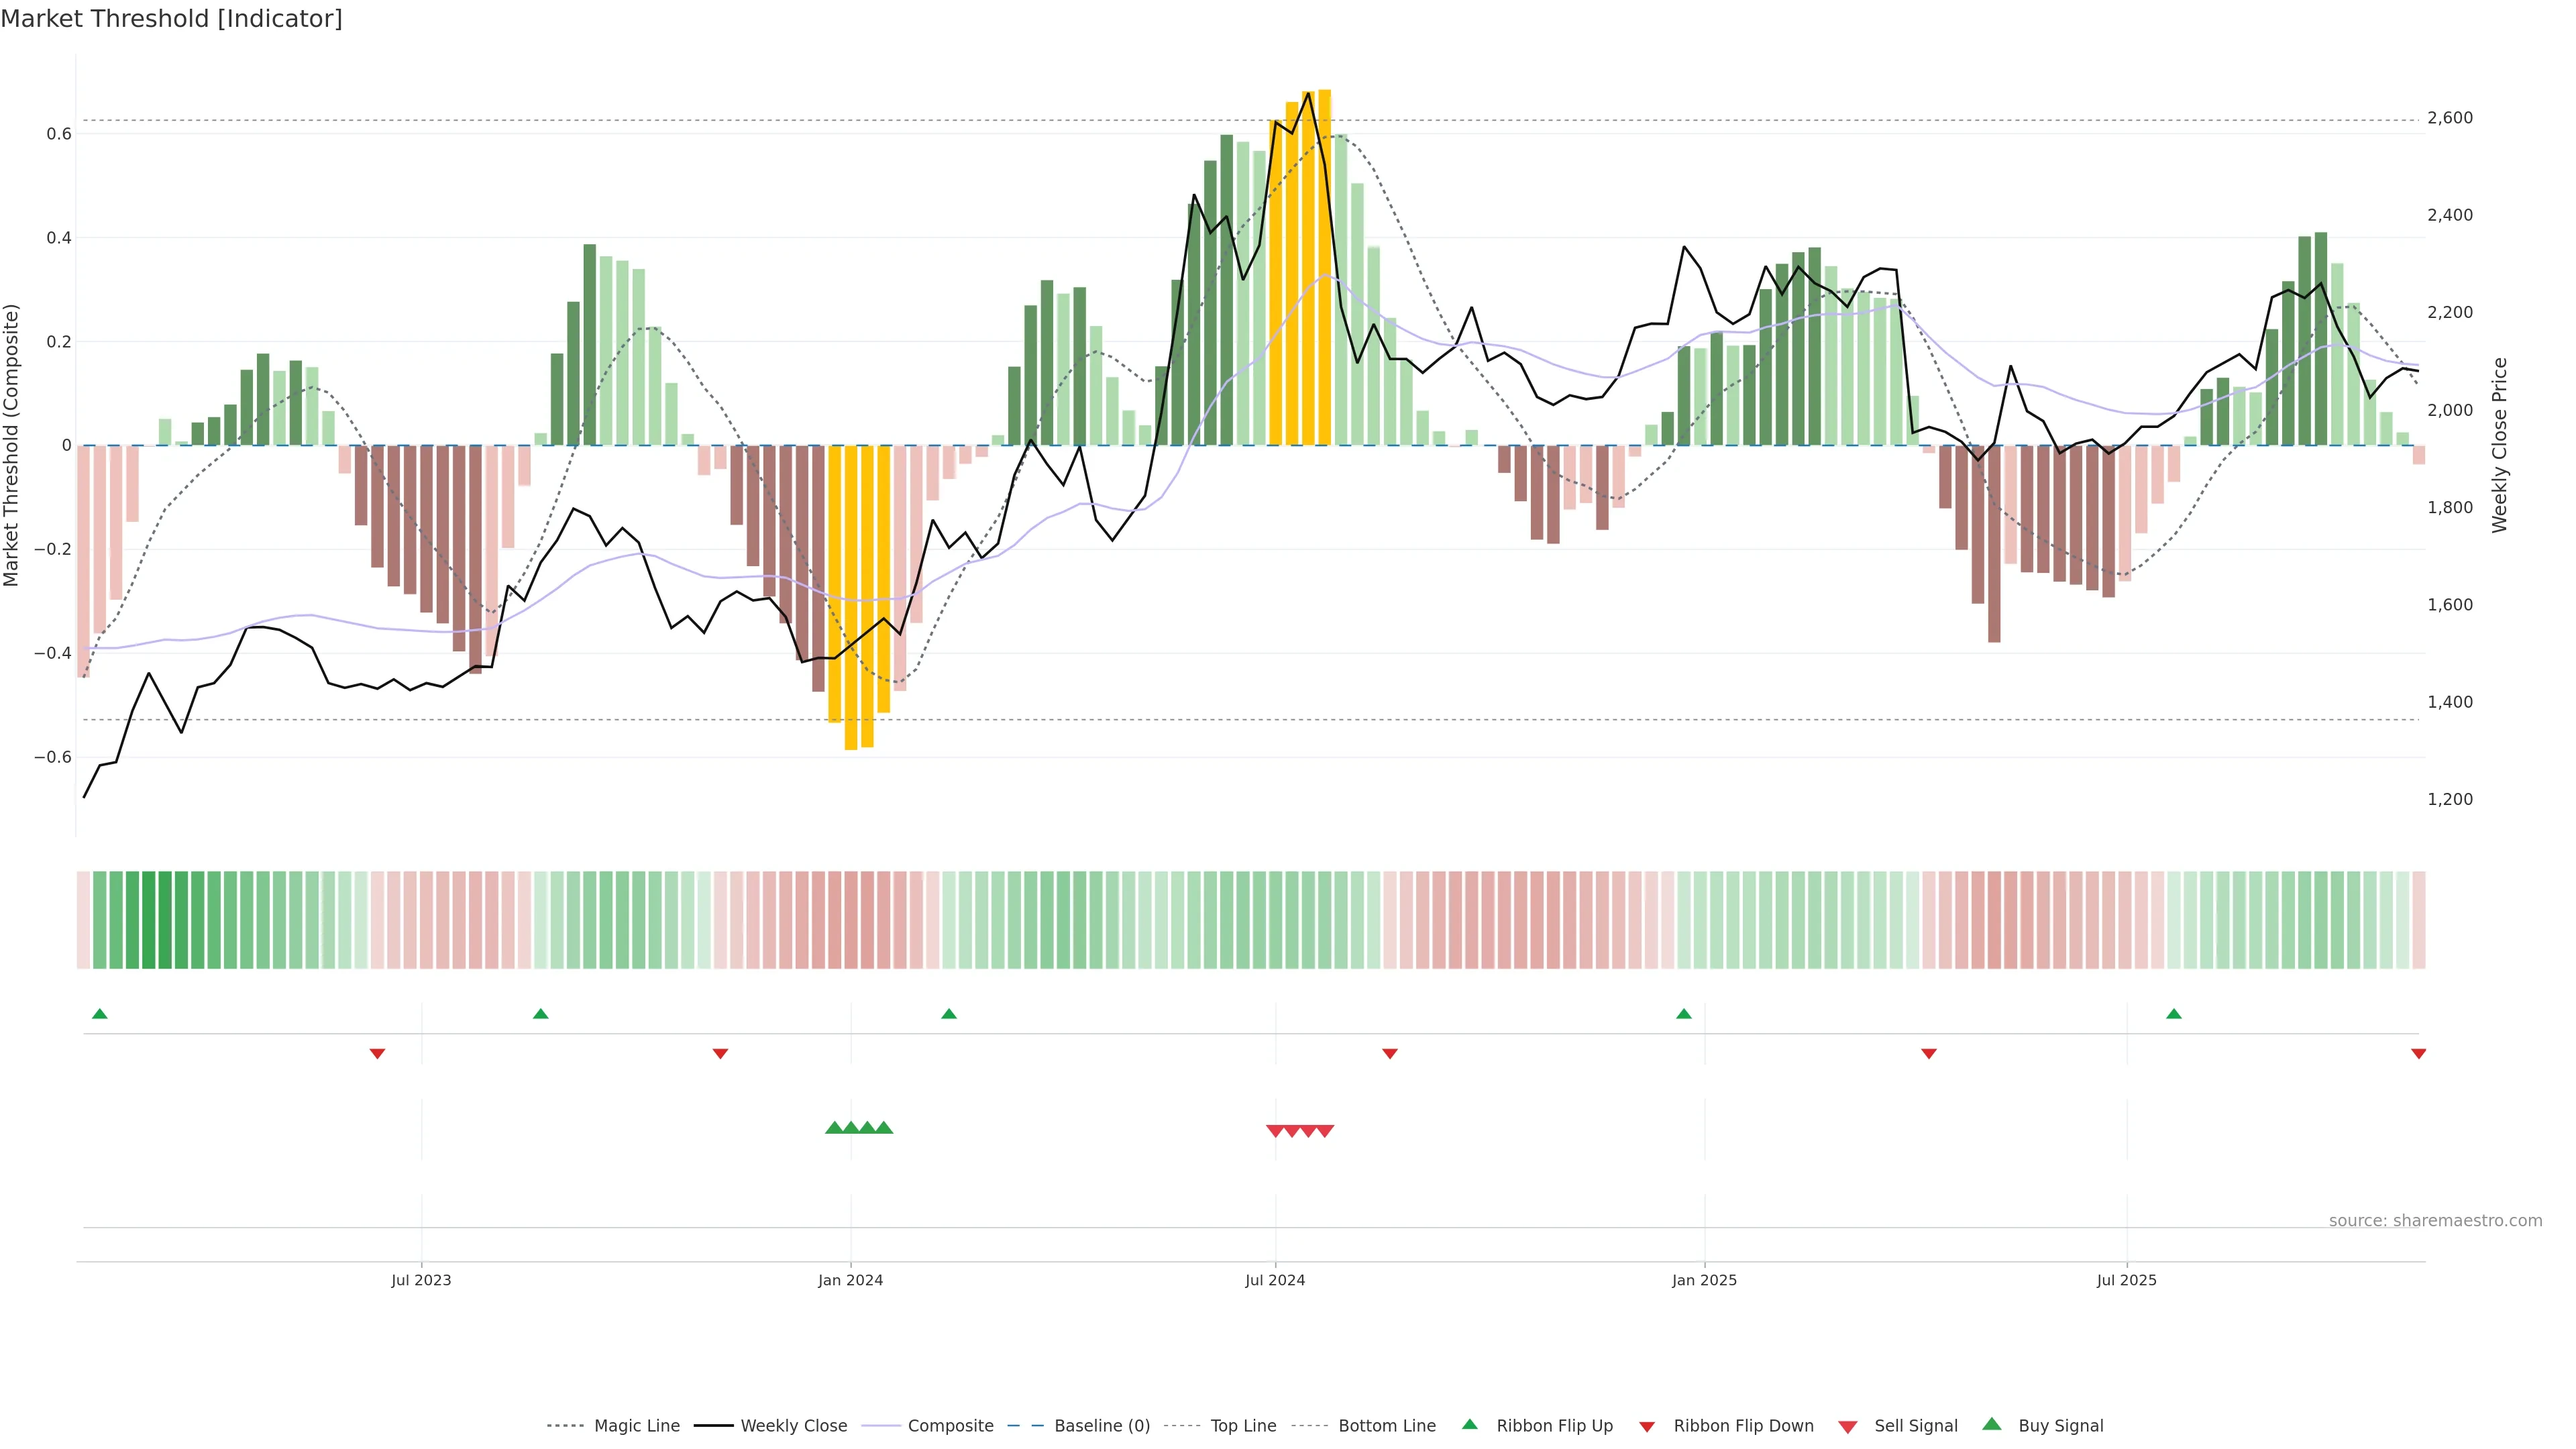Click the first green buy signal marker

coord(834,1128)
